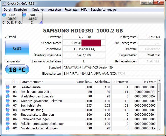Select the Beschleunigungszeit parameter name
Viewport: 166px width, 136px height.
click(x=35, y=92)
